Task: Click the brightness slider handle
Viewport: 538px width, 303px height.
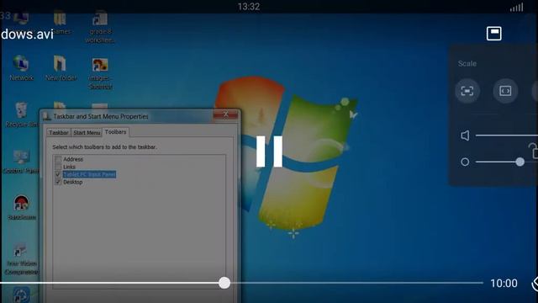Action: [x=520, y=162]
